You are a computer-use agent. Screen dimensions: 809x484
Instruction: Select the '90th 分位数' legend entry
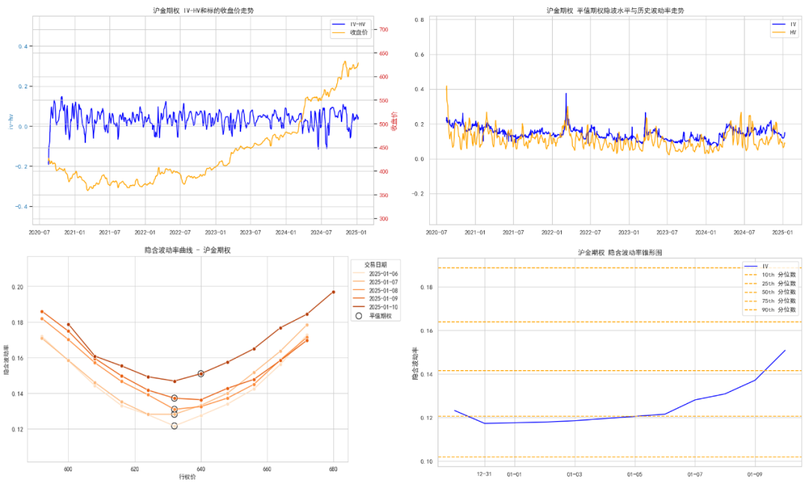click(770, 310)
